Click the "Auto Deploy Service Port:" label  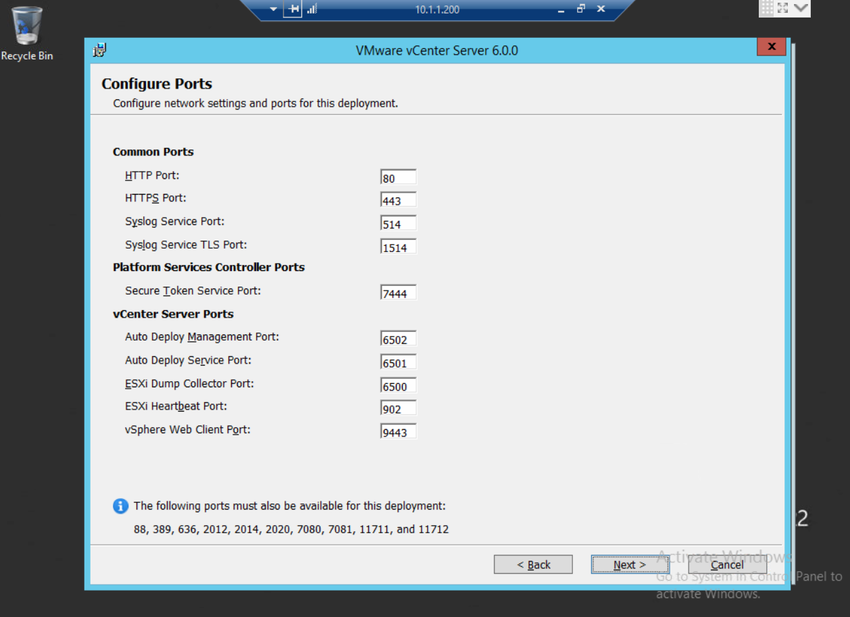(189, 360)
